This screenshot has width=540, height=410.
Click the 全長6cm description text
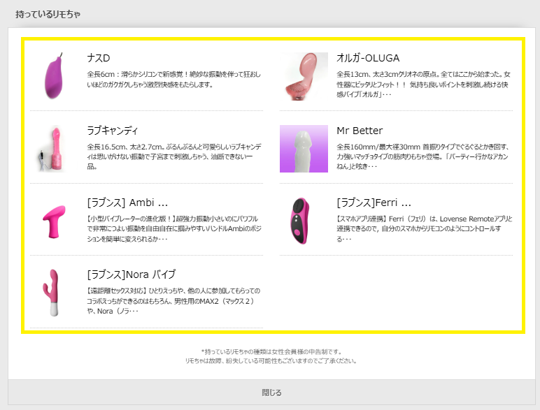coord(174,80)
